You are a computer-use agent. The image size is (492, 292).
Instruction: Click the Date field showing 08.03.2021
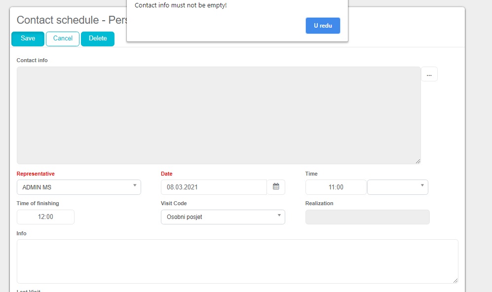[x=214, y=187]
